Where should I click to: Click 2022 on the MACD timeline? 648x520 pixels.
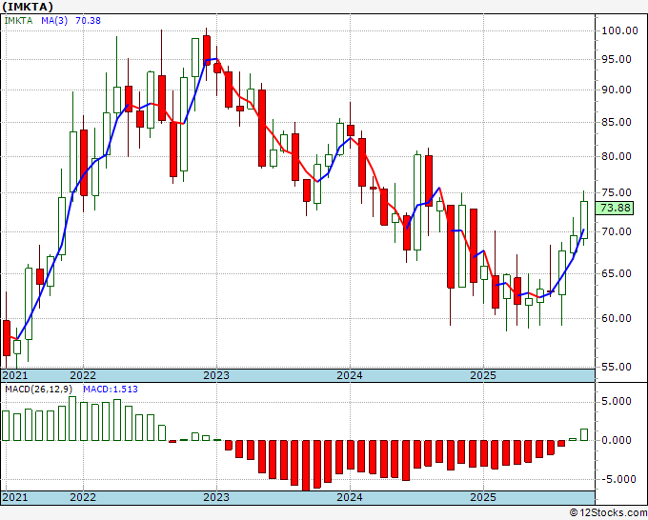coord(83,497)
